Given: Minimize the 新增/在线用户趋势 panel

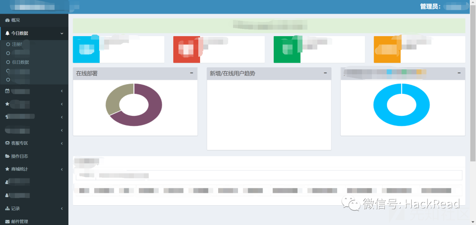Looking at the screenshot, I should tap(325, 73).
